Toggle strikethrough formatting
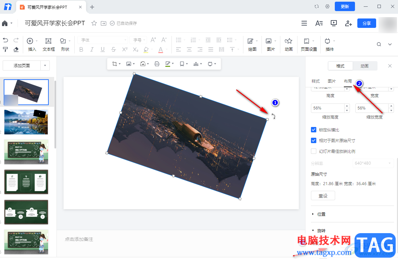398x259 pixels. [114, 49]
